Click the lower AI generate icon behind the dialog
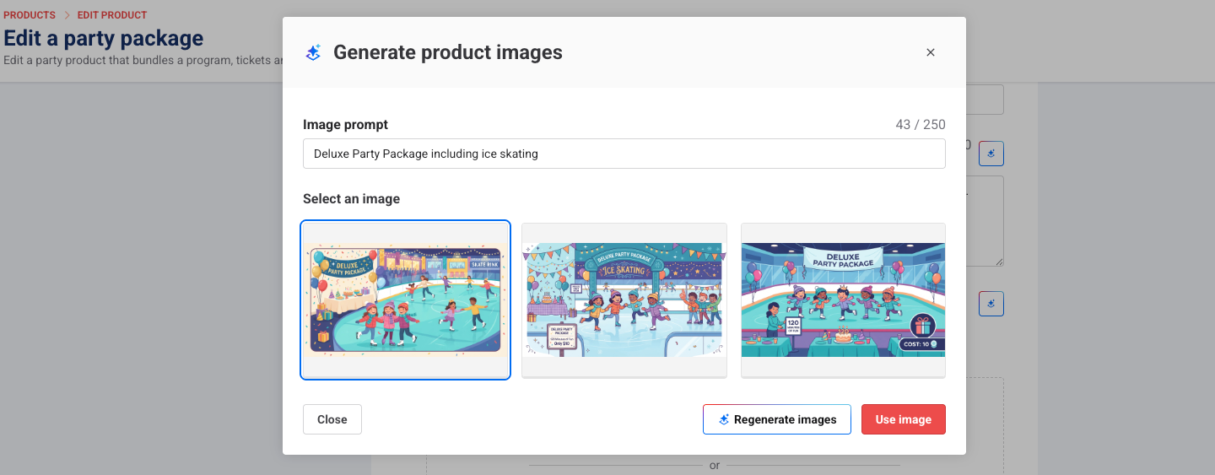The image size is (1215, 475). pyautogui.click(x=991, y=304)
